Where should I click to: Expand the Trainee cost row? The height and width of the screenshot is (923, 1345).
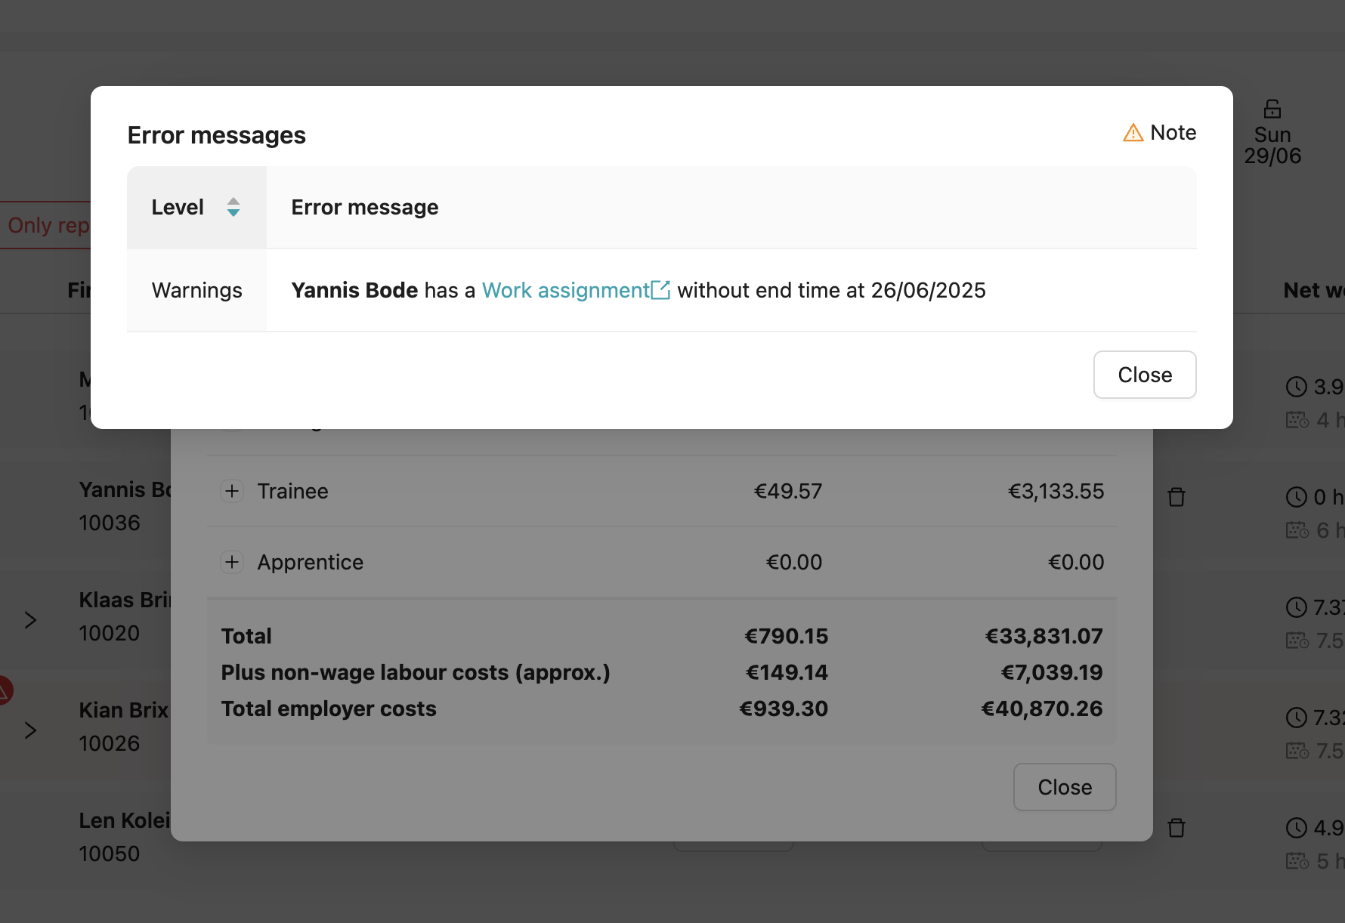[232, 491]
